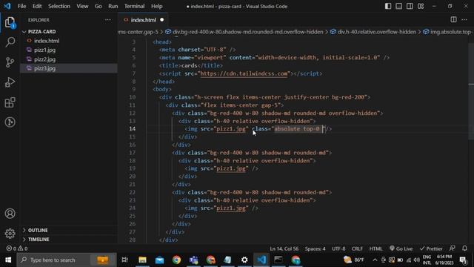Change line ending via CRLF indicator
This screenshot has width=474, height=267.
click(x=357, y=248)
